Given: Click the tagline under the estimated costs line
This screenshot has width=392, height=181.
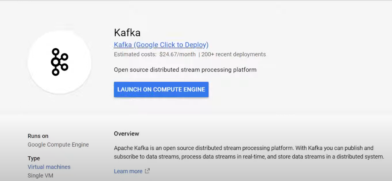Looking at the screenshot, I should pos(185,70).
